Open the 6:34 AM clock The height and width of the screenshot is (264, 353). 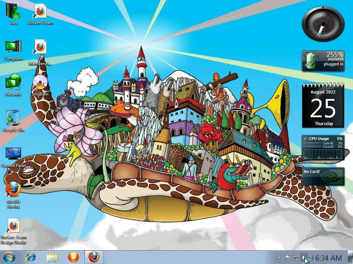tap(329, 258)
